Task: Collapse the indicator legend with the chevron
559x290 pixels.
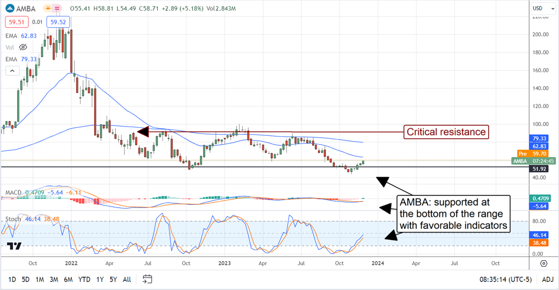Action: 12,71
